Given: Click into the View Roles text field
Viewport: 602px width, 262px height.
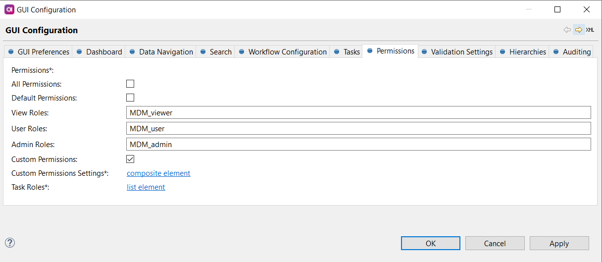Looking at the screenshot, I should (358, 112).
